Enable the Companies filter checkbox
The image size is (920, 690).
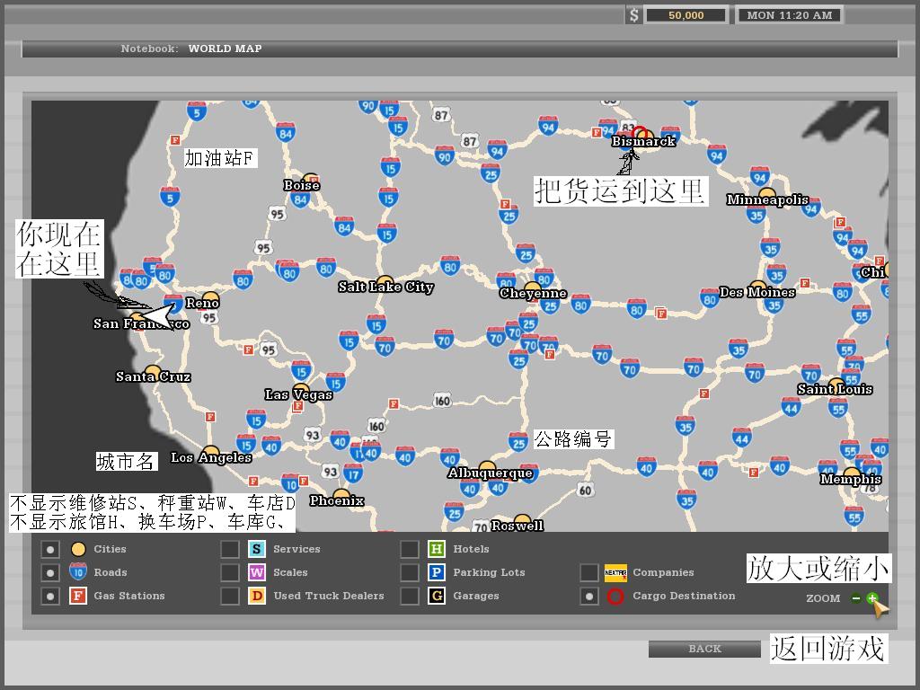point(588,572)
